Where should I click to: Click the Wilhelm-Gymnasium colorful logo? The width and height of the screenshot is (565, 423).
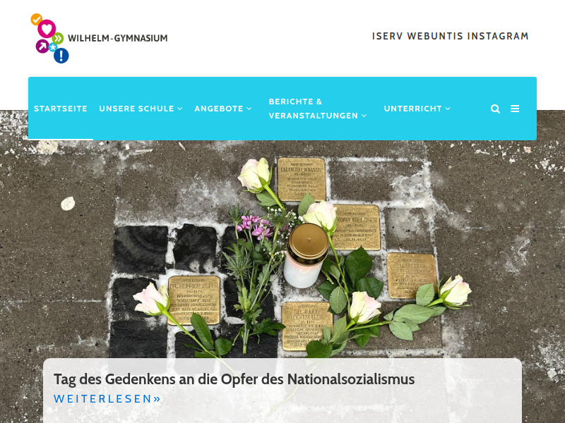click(x=99, y=38)
